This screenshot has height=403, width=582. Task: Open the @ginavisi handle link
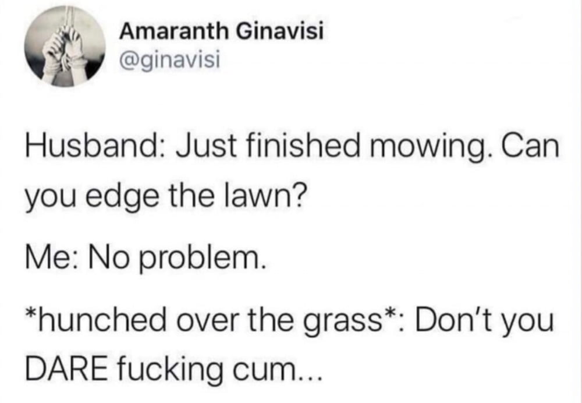pos(169,61)
